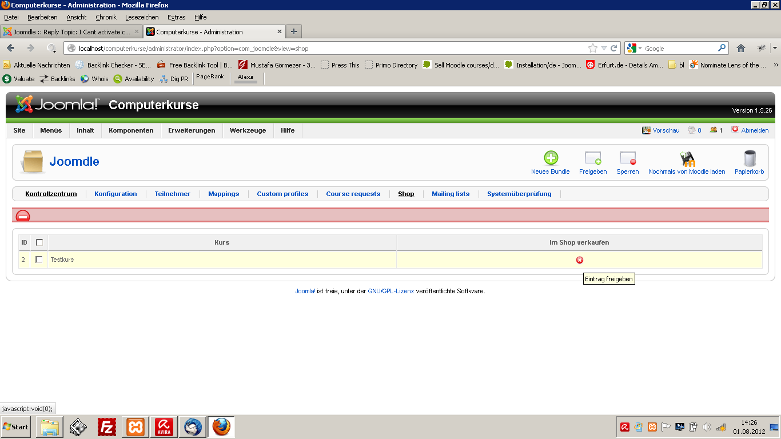Open the Lesezeichen menu in Firefox
Image resolution: width=781 pixels, height=439 pixels.
(142, 17)
